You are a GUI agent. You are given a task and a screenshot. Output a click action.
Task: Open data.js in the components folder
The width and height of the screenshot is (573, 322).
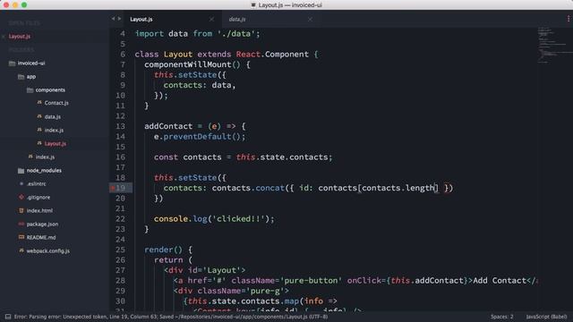(53, 117)
